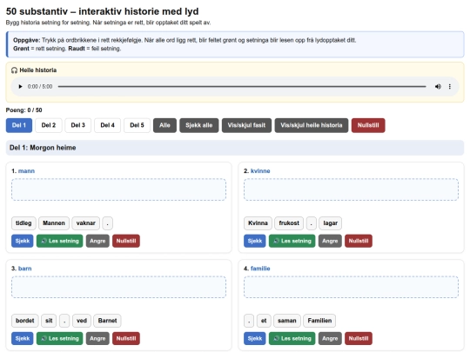The height and width of the screenshot is (352, 470).
Task: Pick the word tile Mannen
Action: (54, 223)
